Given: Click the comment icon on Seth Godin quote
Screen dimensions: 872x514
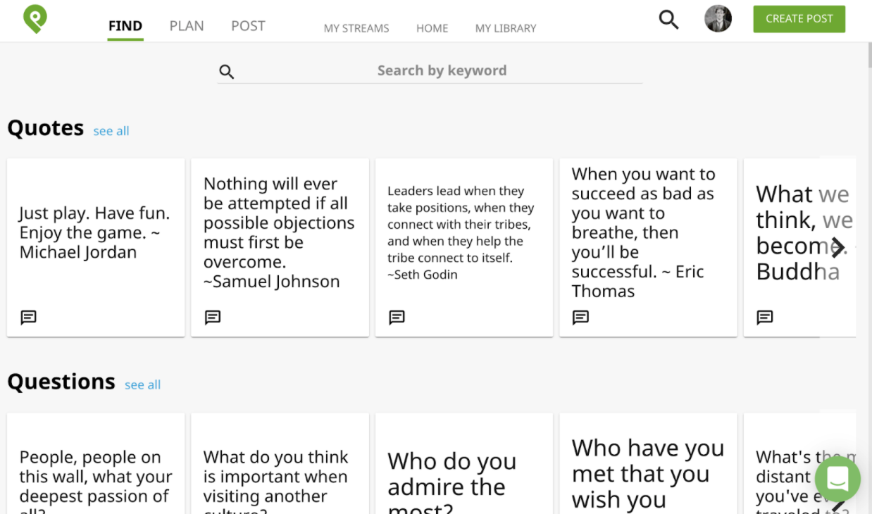Looking at the screenshot, I should click(x=397, y=318).
